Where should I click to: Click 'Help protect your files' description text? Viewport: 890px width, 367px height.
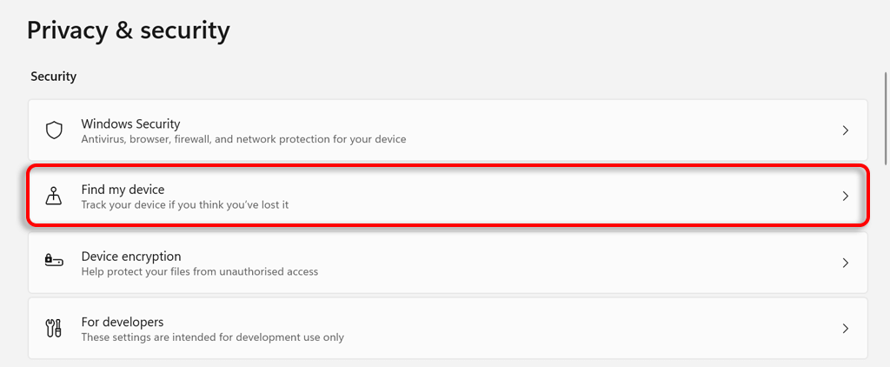point(199,271)
